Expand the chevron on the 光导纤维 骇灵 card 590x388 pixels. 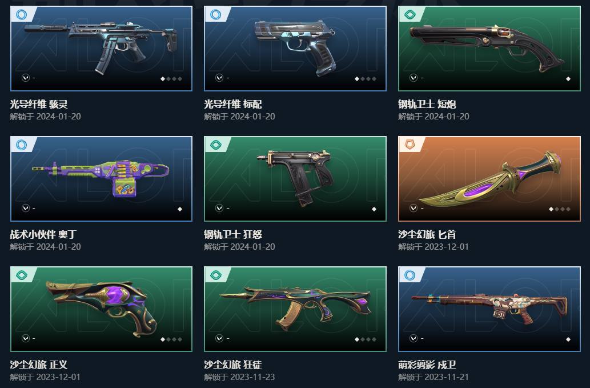point(26,78)
